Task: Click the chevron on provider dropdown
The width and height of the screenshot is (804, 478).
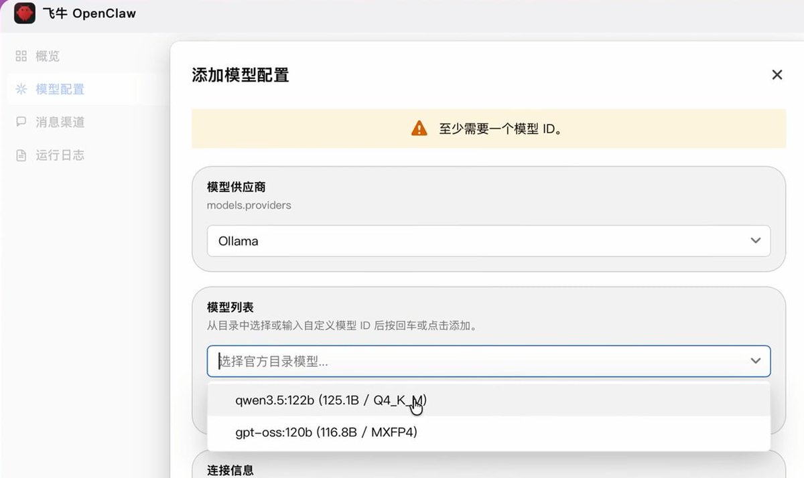Action: click(x=756, y=241)
